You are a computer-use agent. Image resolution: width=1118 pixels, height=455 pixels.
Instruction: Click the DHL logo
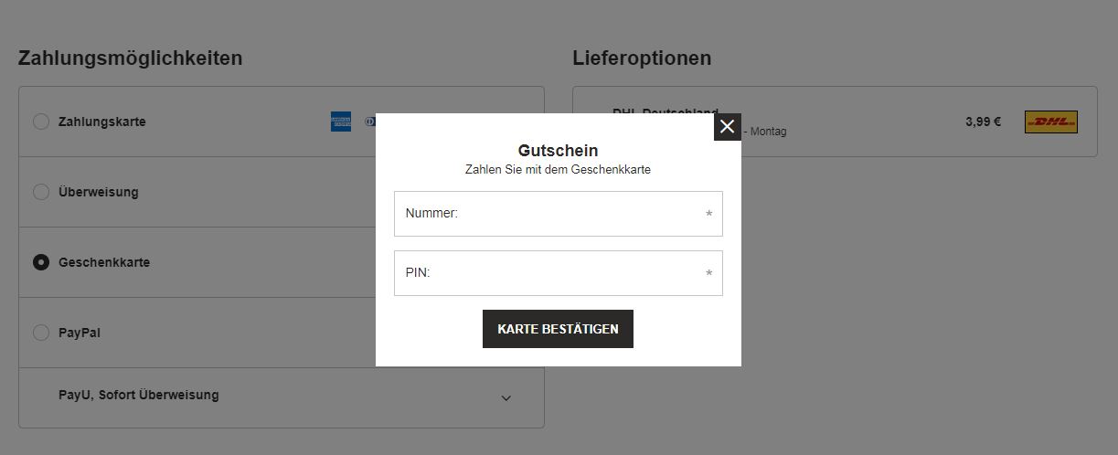pyautogui.click(x=1050, y=122)
